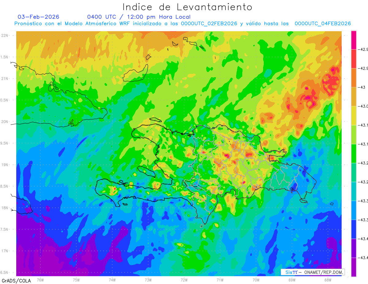Click the "74W" longitude label
Viewport: 368px width, 284px height.
[112, 280]
